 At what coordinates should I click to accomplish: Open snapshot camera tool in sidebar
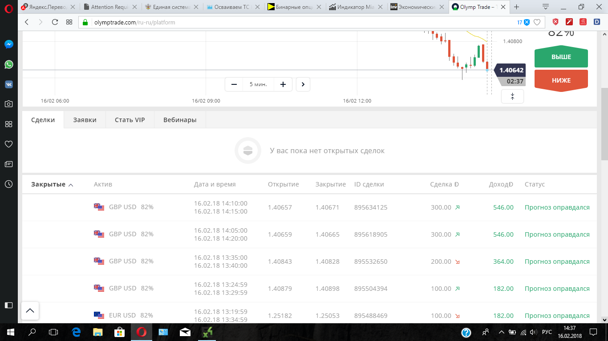8,104
